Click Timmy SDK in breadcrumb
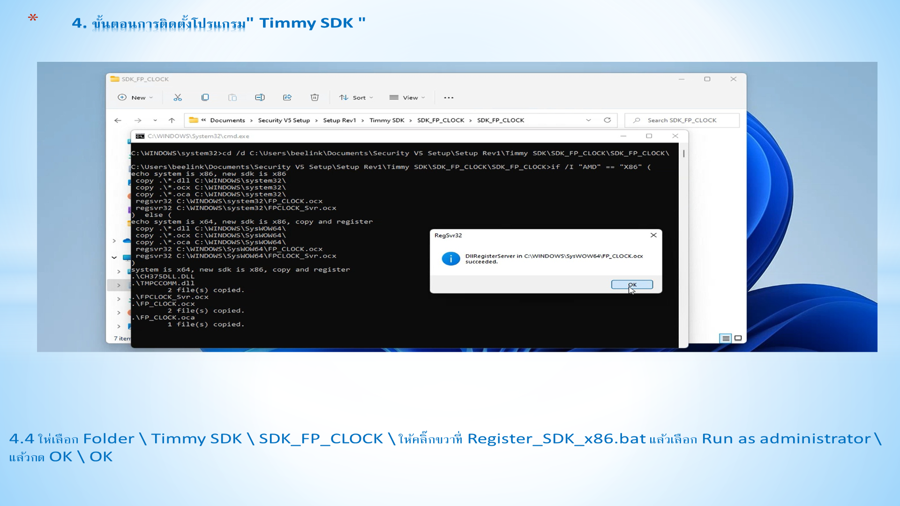Viewport: 900px width, 506px height. click(387, 120)
